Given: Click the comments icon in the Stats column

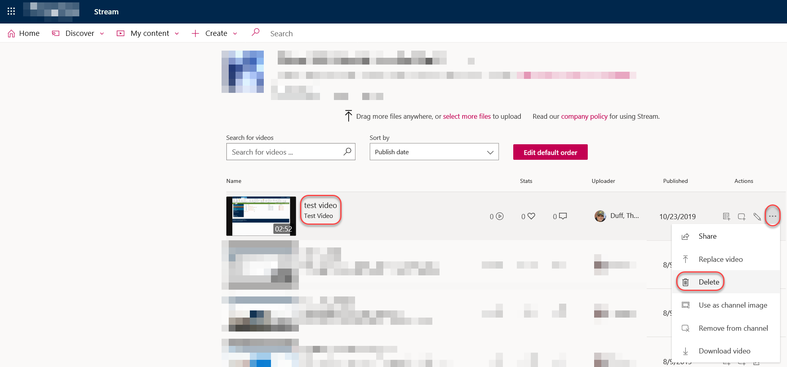Looking at the screenshot, I should click(x=563, y=216).
